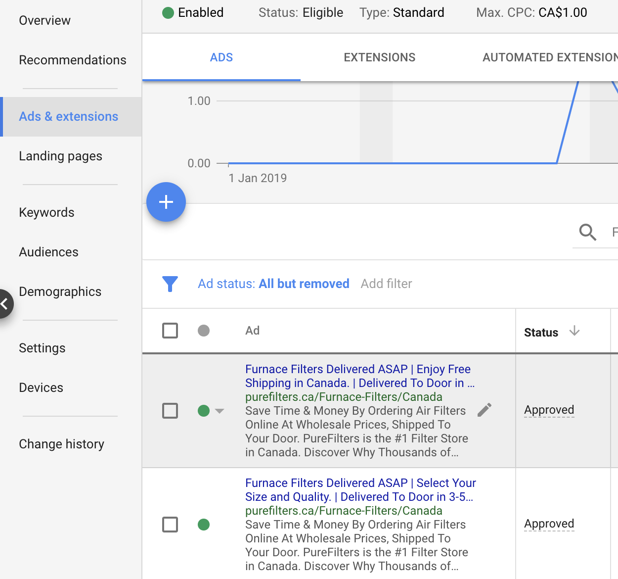Open Keywords in the left sidebar
This screenshot has width=618, height=579.
click(46, 212)
